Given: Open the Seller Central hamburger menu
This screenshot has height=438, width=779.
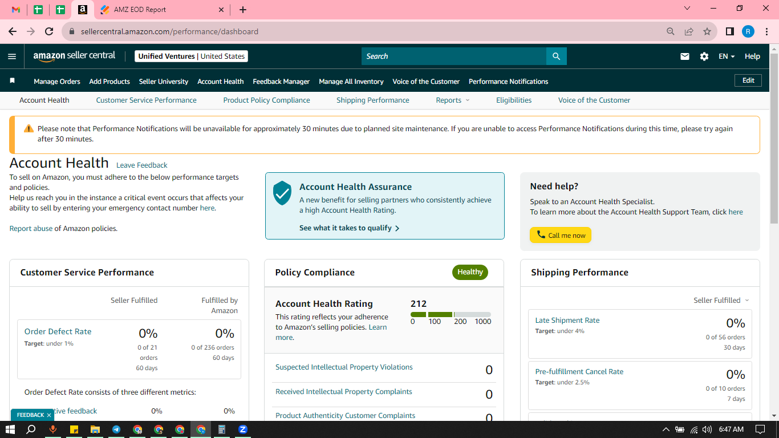Looking at the screenshot, I should [12, 56].
